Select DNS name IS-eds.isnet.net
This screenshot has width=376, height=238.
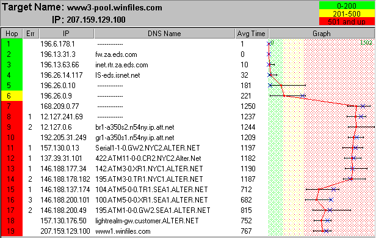pos(117,75)
